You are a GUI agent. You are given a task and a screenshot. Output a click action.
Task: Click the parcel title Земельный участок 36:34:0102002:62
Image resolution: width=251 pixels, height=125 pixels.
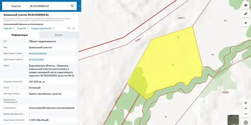26,15
